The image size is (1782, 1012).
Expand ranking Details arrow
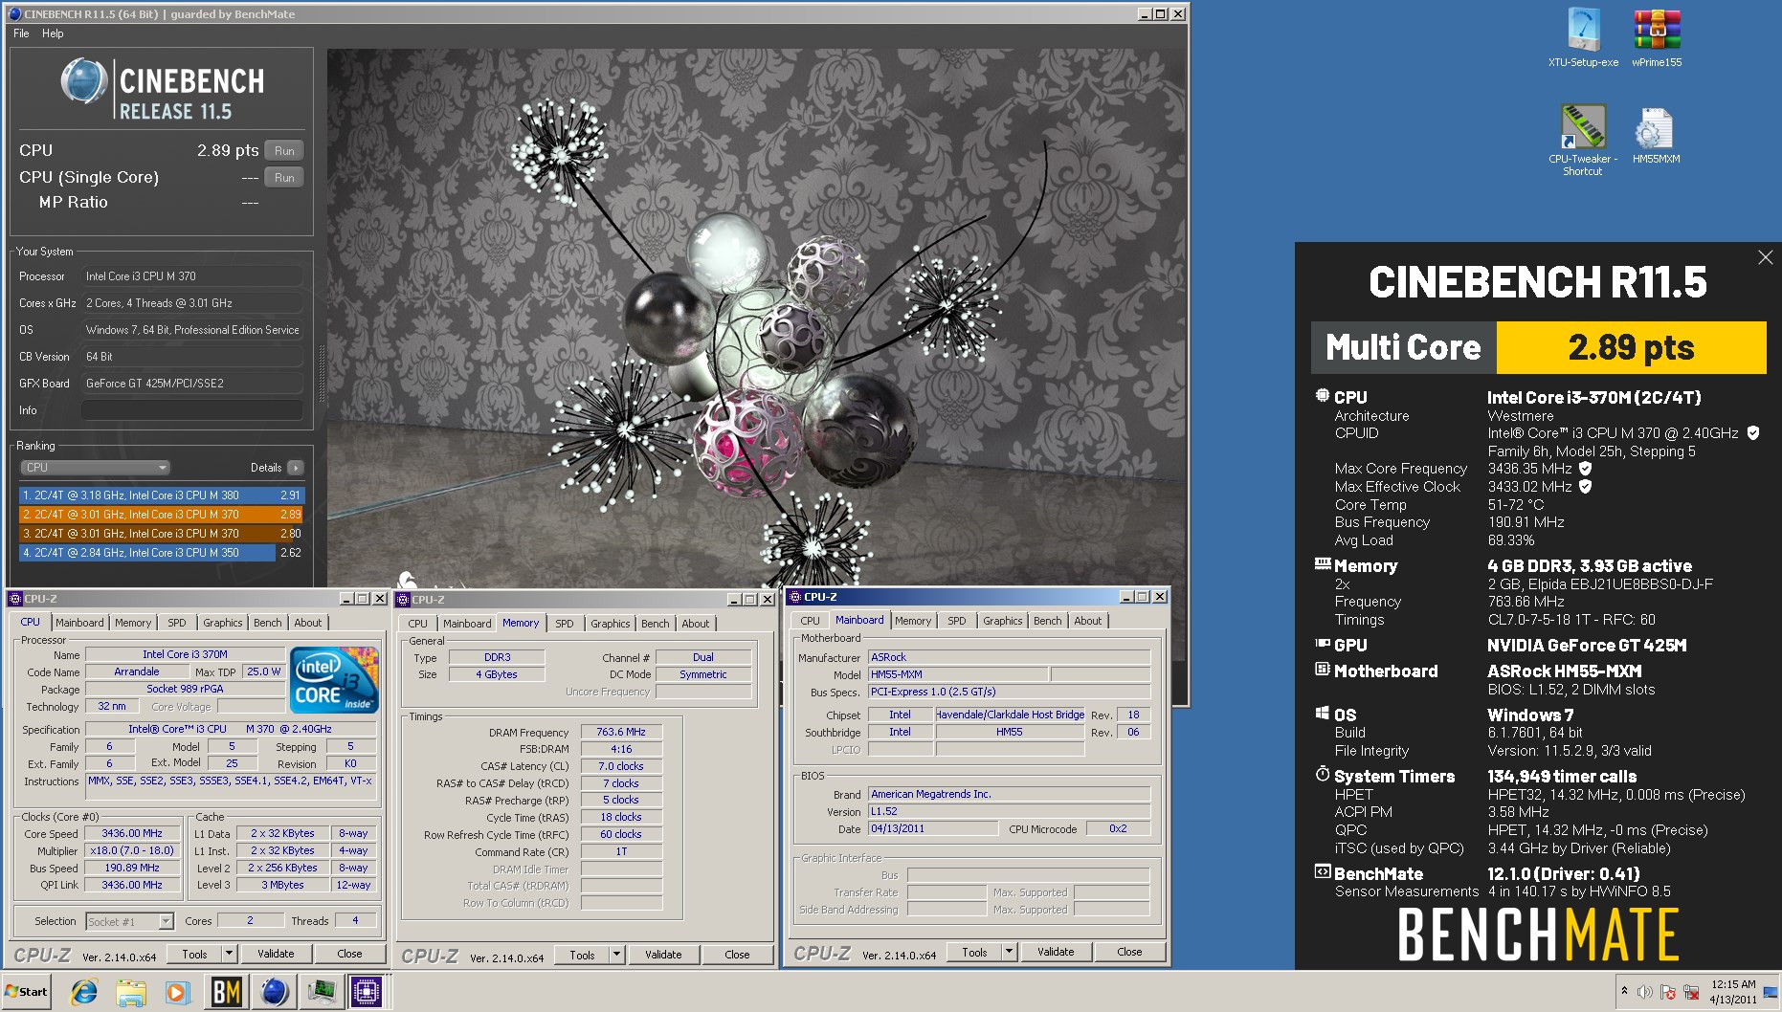tap(295, 468)
